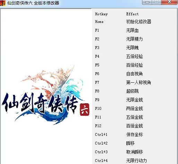Click the 'Ctrl+3' hotkey label

[x=101, y=152]
